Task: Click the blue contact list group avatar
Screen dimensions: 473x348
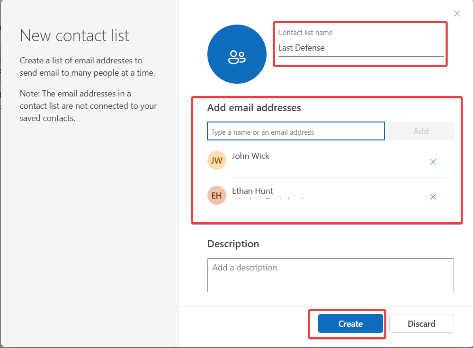Action: pyautogui.click(x=237, y=54)
